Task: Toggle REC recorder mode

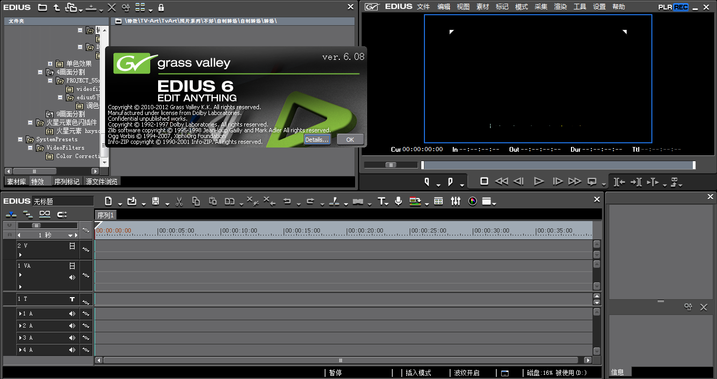Action: 681,7
